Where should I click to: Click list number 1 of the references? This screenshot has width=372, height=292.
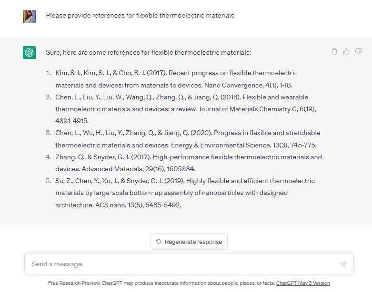[49, 73]
